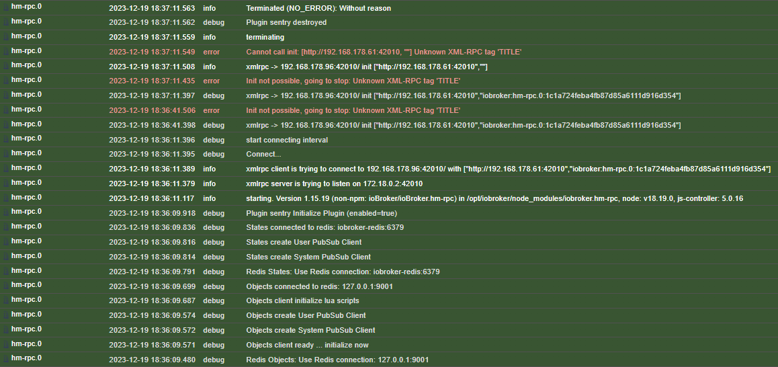This screenshot has width=778, height=367.
Task: Select 'States create System PubSub Client' message
Action: pos(308,257)
